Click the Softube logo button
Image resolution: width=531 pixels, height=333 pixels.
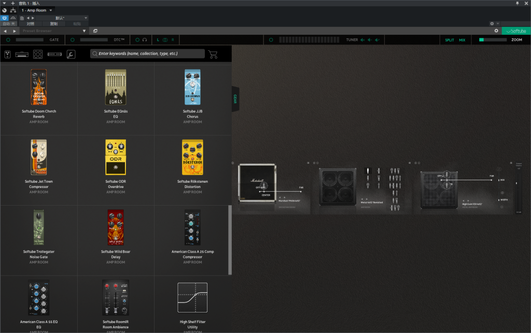pyautogui.click(x=516, y=31)
